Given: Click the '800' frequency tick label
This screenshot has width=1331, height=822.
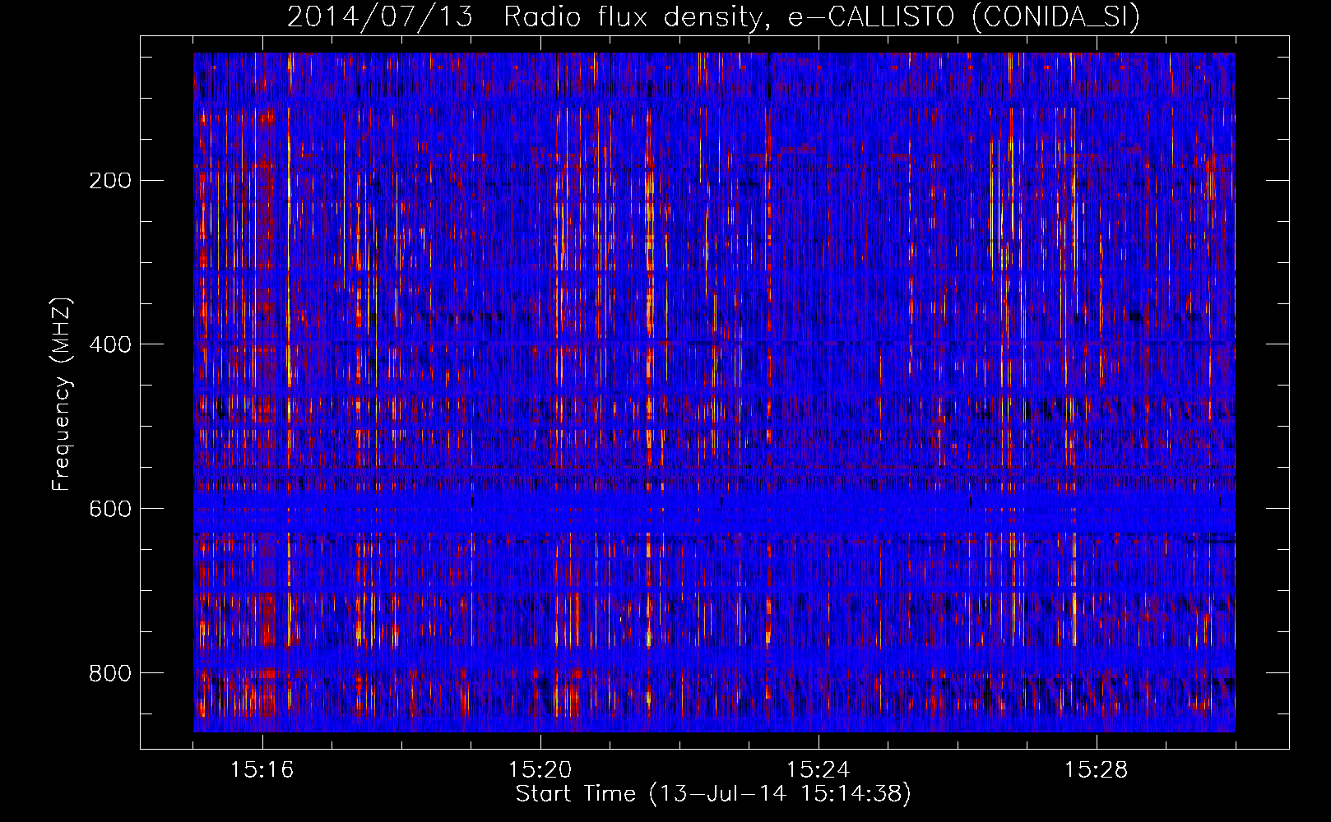Looking at the screenshot, I should coord(109,673).
